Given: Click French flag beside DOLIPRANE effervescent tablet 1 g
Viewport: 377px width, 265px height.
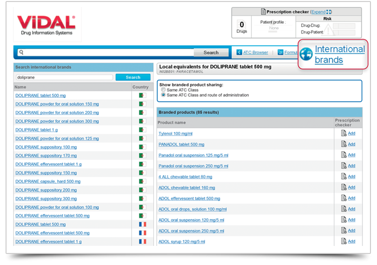Looking at the screenshot, I should pyautogui.click(x=142, y=241).
